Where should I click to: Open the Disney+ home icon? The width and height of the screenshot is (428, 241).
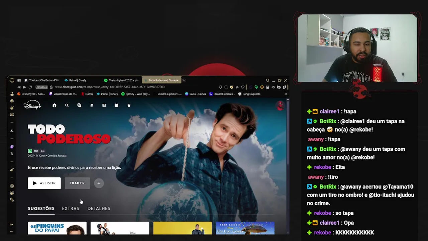[x=54, y=105]
